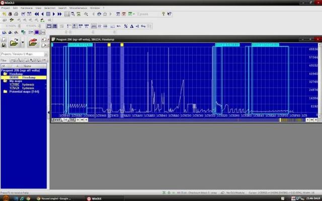
Task: Switch to the Text view tab
Action: (x=56, y=120)
